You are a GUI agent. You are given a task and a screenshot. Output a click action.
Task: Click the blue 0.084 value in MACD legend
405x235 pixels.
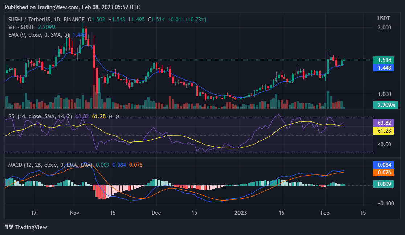(119, 165)
